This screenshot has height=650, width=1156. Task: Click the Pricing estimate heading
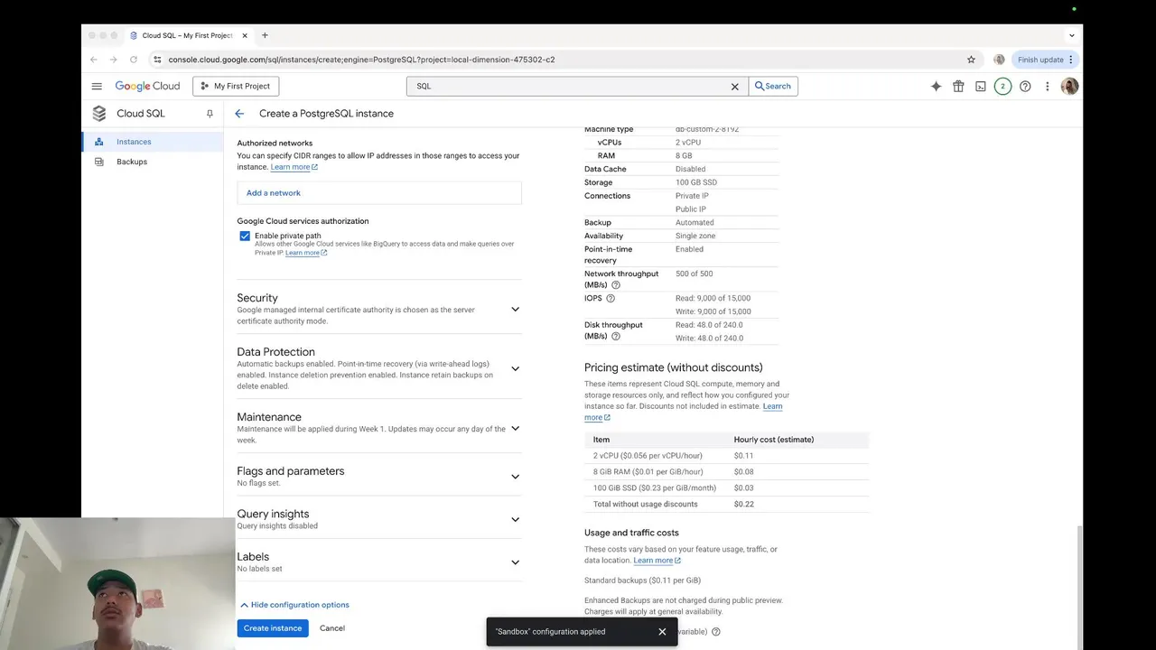coord(674,367)
